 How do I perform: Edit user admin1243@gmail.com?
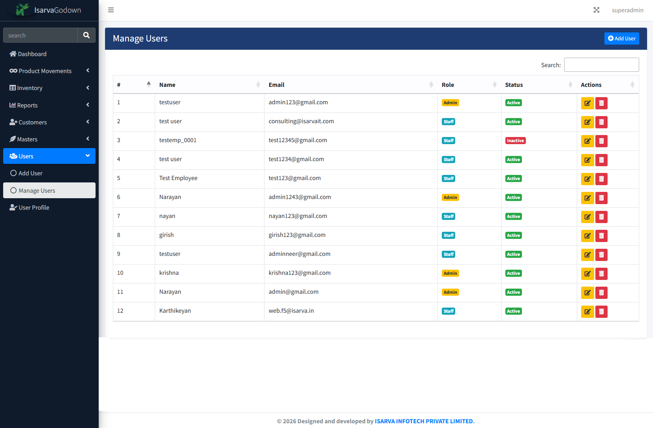pos(587,198)
